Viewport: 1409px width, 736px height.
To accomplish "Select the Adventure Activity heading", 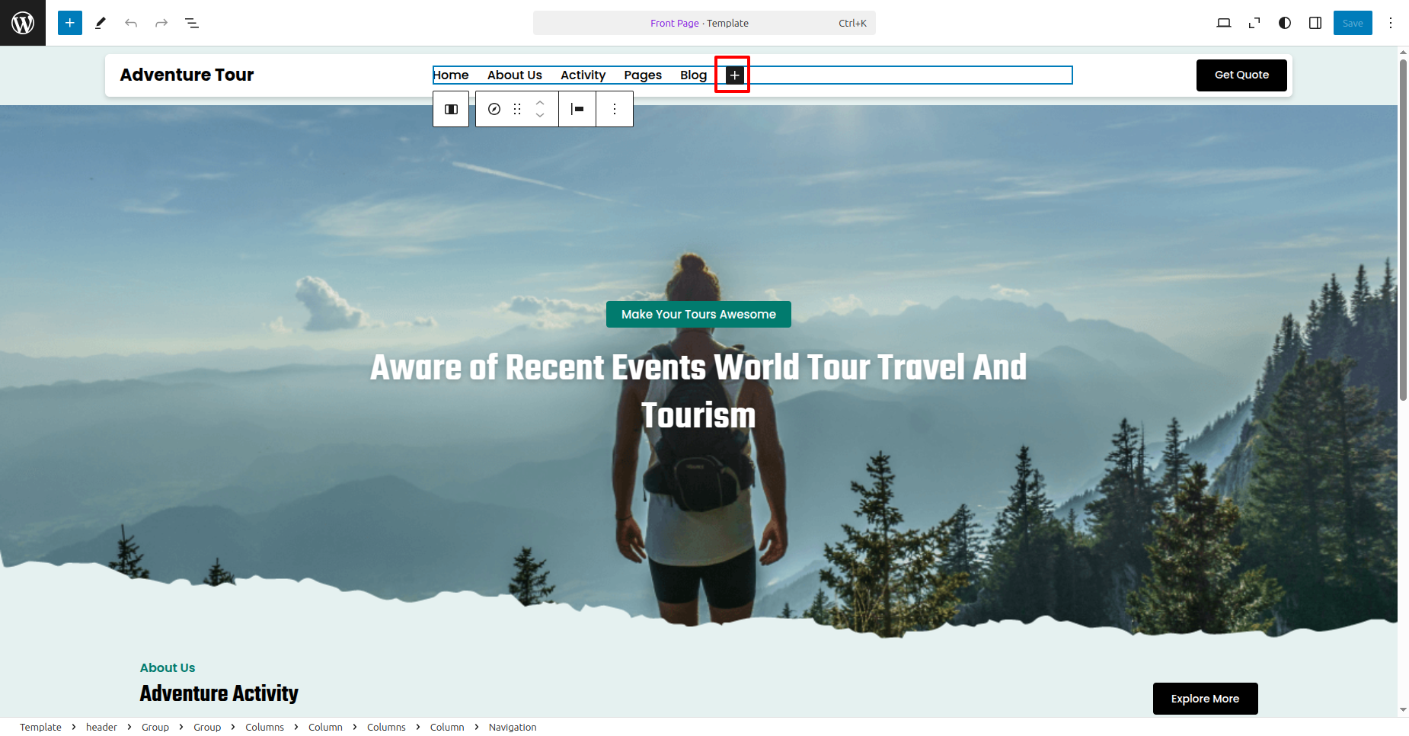I will coord(219,693).
